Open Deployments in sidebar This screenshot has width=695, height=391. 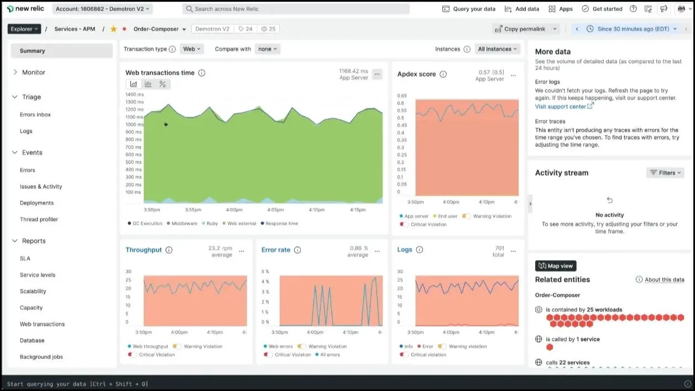36,203
